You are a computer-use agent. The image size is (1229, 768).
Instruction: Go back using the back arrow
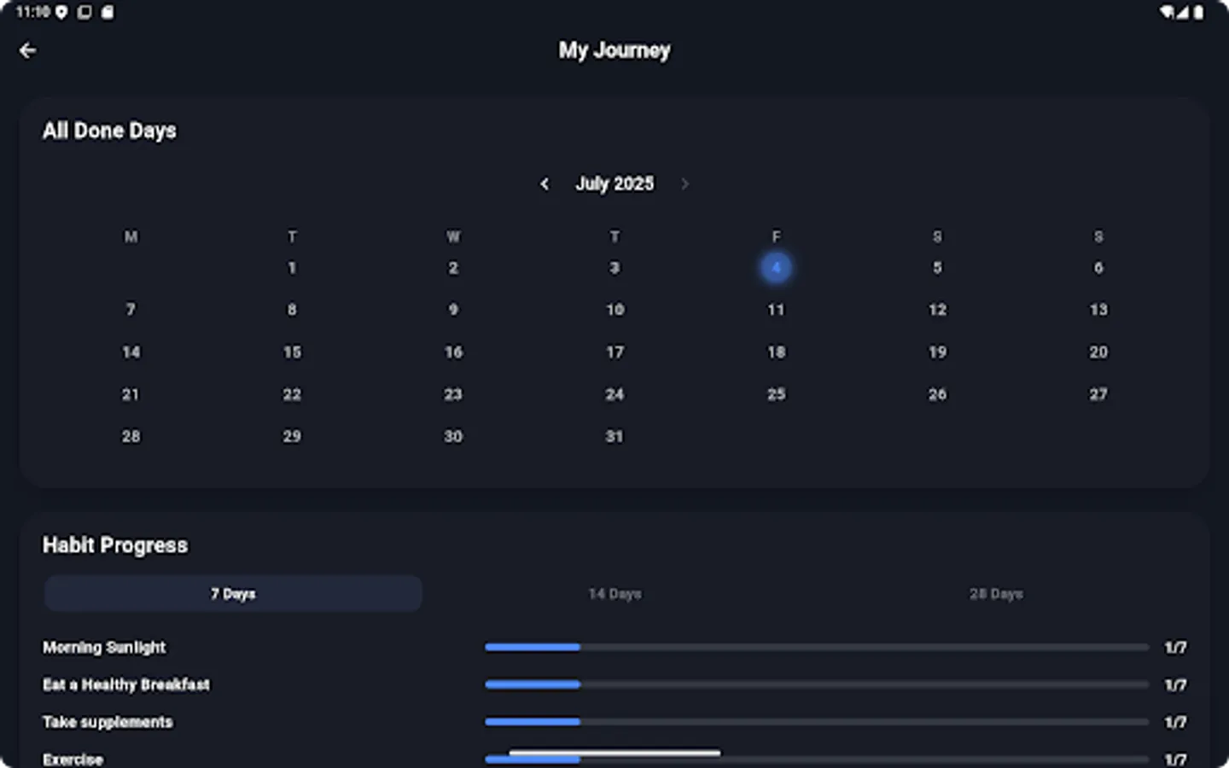pos(28,50)
